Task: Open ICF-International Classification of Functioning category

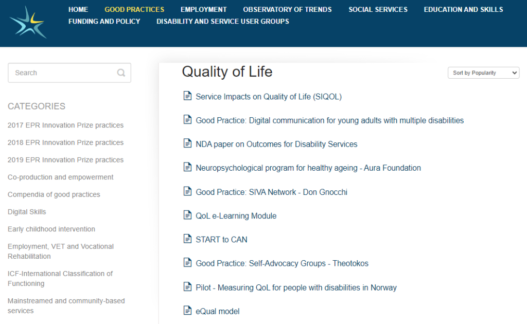Action: [60, 279]
